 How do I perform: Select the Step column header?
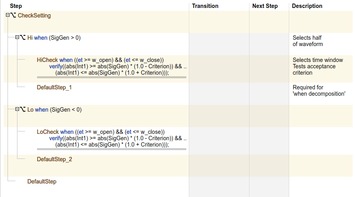point(16,6)
